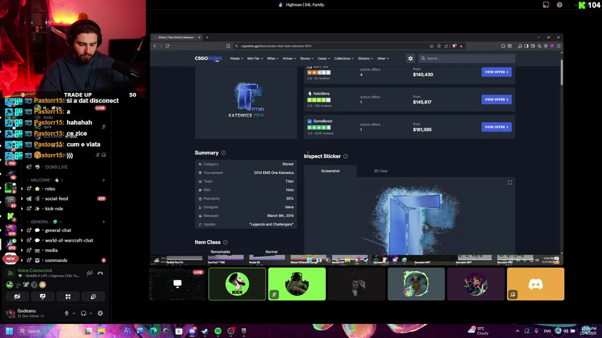Screen dimensions: 602x338
Task: Open Steam from the taskbar
Action: coord(205,331)
